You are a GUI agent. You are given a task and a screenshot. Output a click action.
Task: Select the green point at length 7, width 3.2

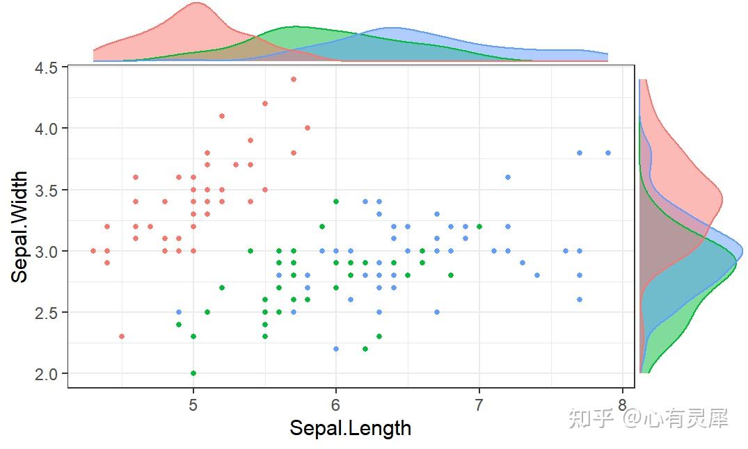[479, 227]
